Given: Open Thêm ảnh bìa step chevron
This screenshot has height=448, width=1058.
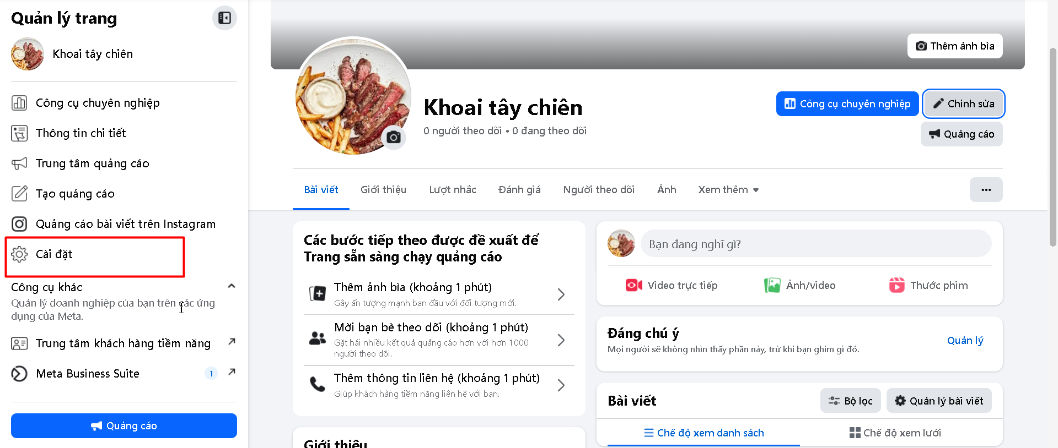Looking at the screenshot, I should 561,294.
